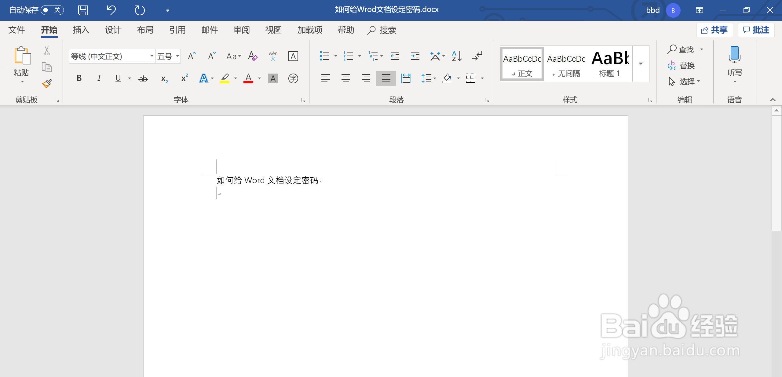This screenshot has width=782, height=377.
Task: Apply red font color
Action: pyautogui.click(x=248, y=78)
